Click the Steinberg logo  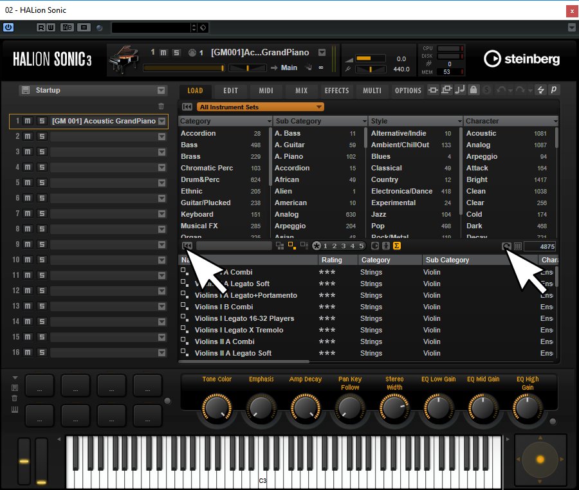click(521, 59)
